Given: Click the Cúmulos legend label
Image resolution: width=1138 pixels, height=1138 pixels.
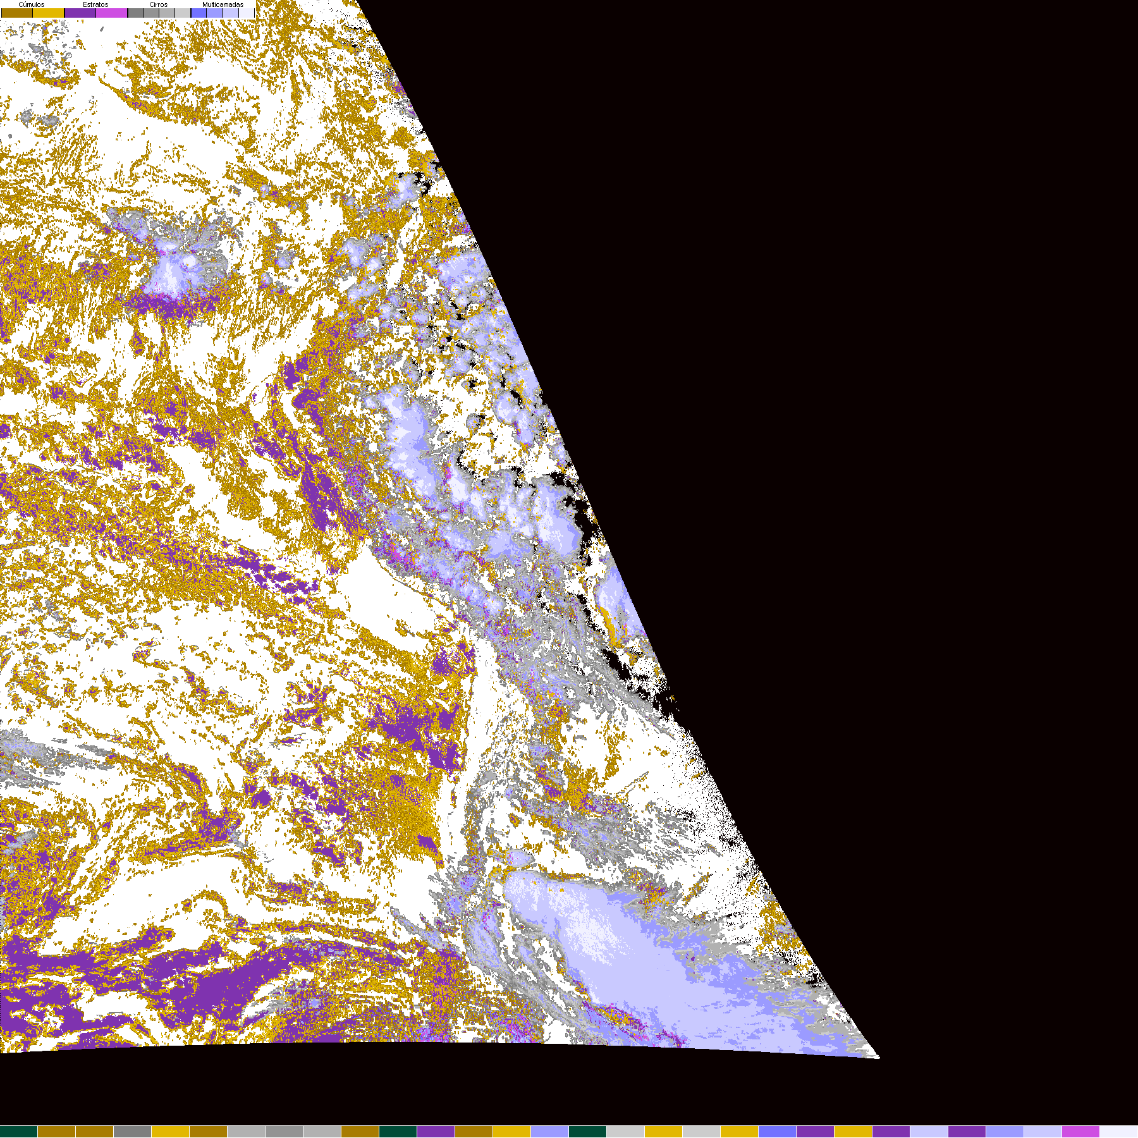Looking at the screenshot, I should (32, 4).
